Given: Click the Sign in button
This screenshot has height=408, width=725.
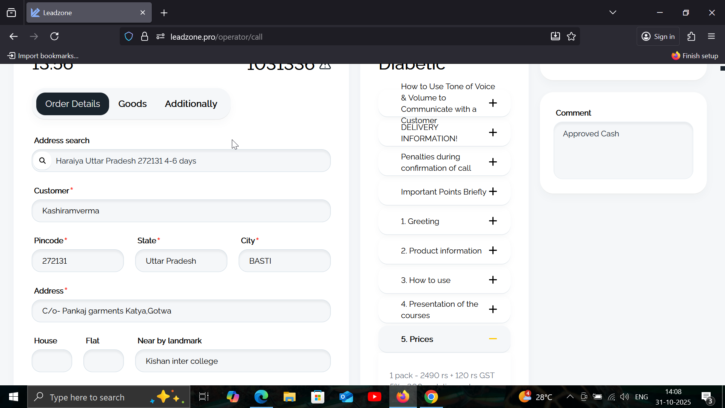Looking at the screenshot, I should 658,37.
